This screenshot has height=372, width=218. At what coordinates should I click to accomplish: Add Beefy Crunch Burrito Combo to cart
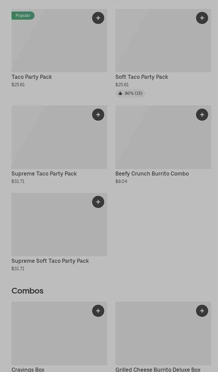point(202,115)
